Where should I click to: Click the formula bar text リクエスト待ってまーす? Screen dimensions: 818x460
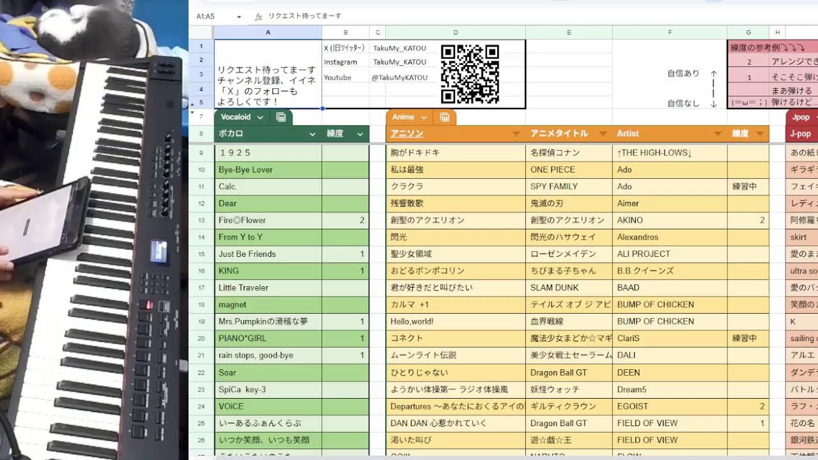pos(305,16)
